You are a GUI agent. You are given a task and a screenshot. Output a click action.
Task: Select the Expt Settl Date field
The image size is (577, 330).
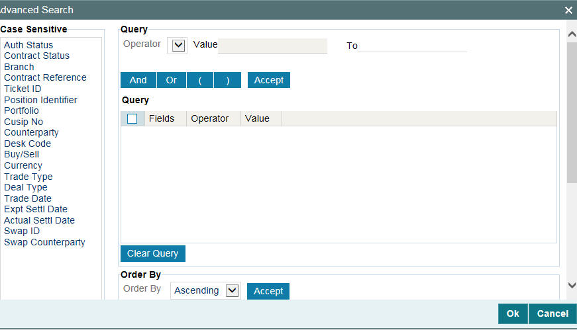36,209
